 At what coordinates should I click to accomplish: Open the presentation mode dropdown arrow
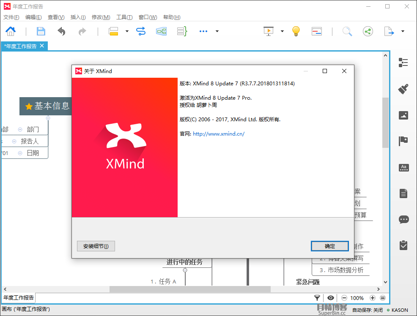(282, 31)
